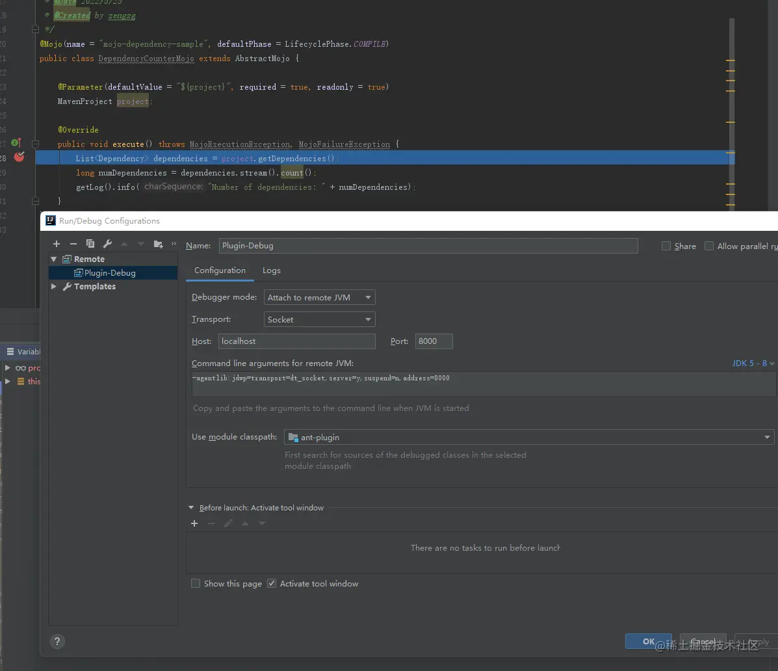Create a new folder for configurations
Viewport: 778px width, 671px height.
(158, 243)
